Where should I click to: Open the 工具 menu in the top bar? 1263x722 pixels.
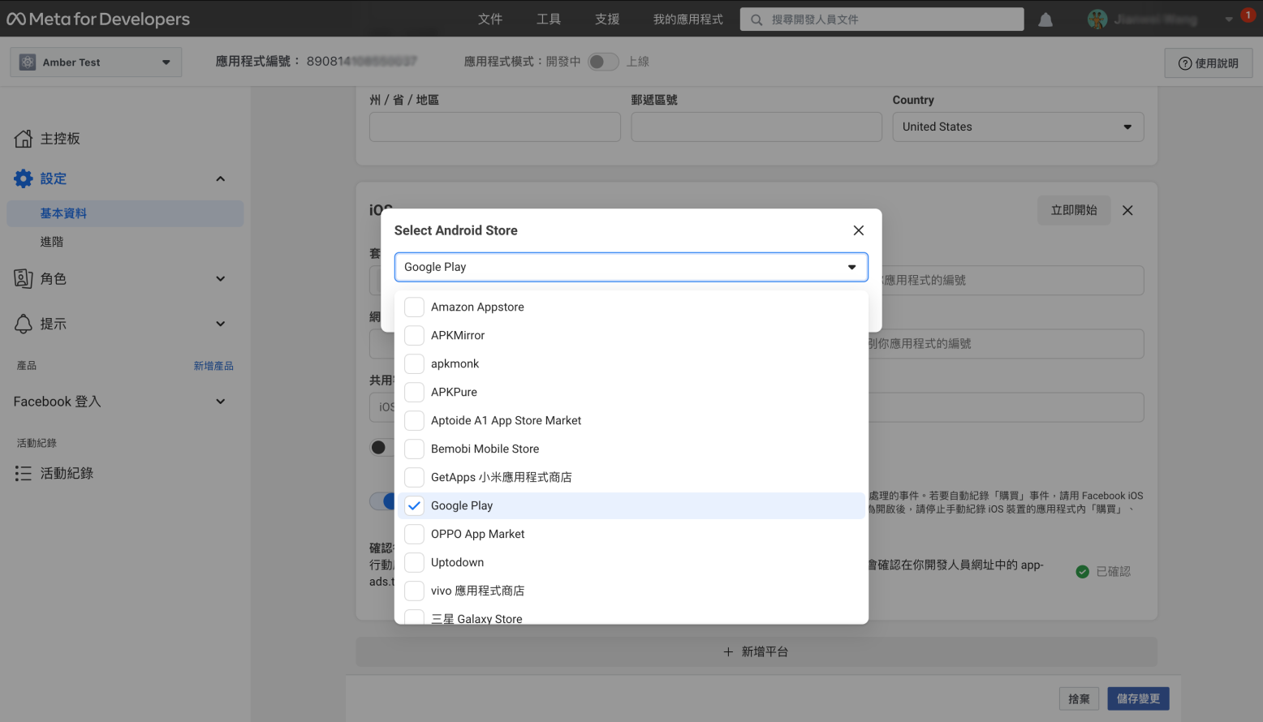coord(548,19)
